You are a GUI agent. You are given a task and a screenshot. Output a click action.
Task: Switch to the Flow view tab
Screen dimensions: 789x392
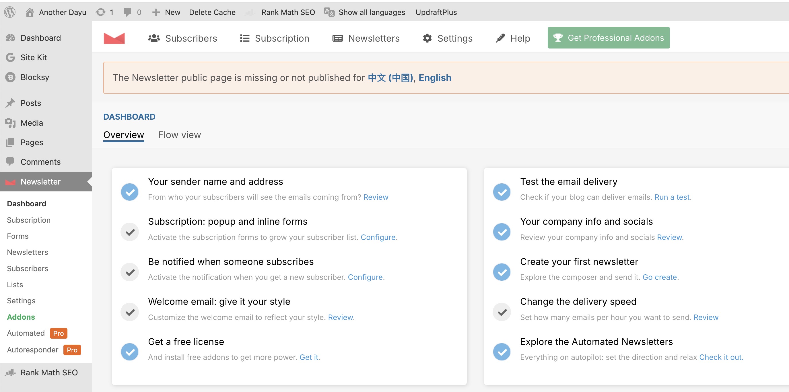[180, 135]
